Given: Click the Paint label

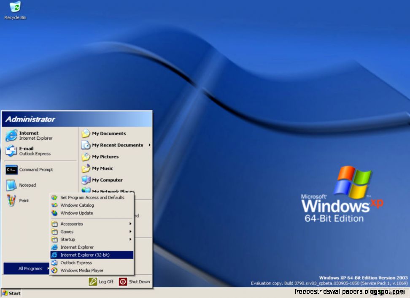Looking at the screenshot, I should [24, 200].
